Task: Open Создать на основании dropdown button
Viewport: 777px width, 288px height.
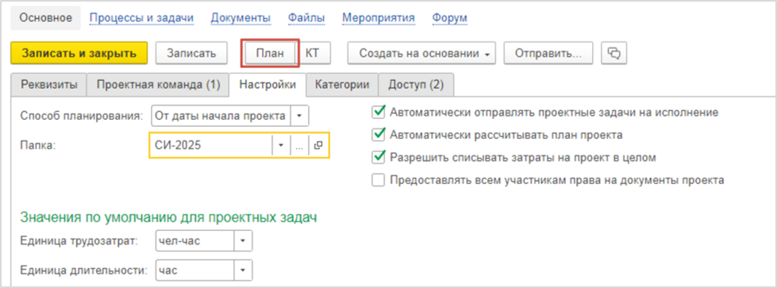Action: [421, 53]
